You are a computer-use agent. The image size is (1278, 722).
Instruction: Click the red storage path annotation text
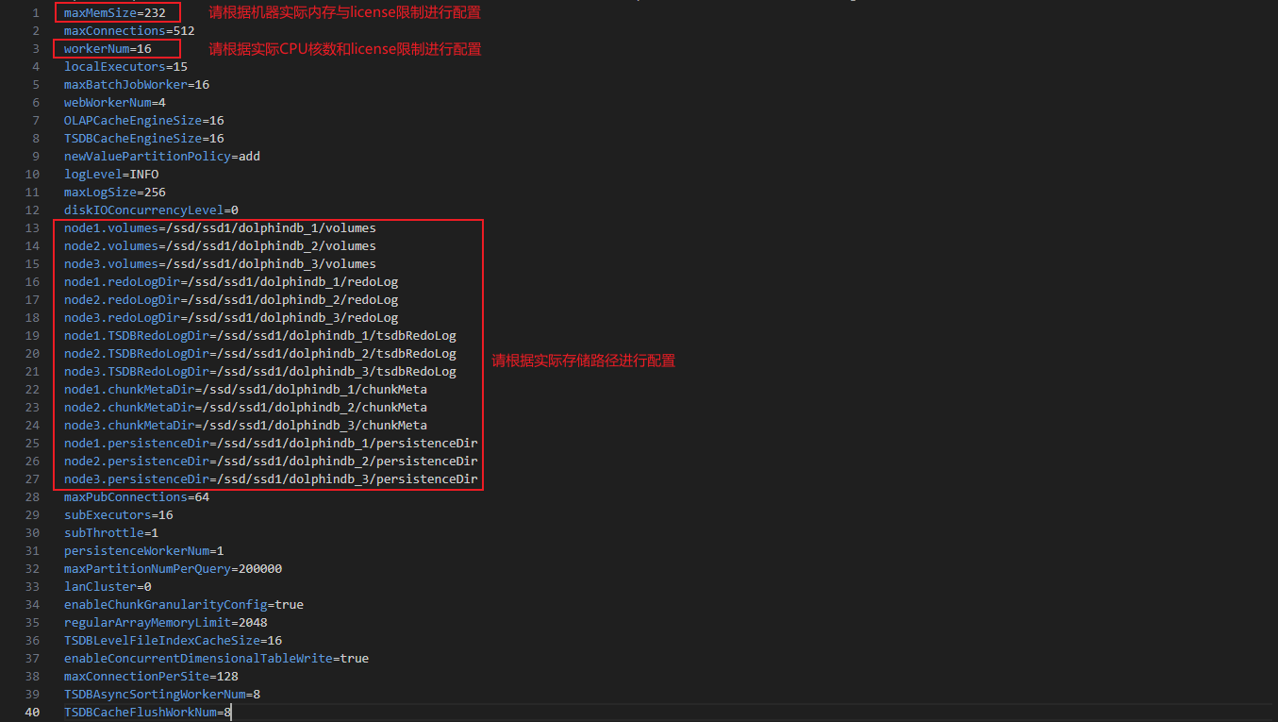tap(583, 361)
